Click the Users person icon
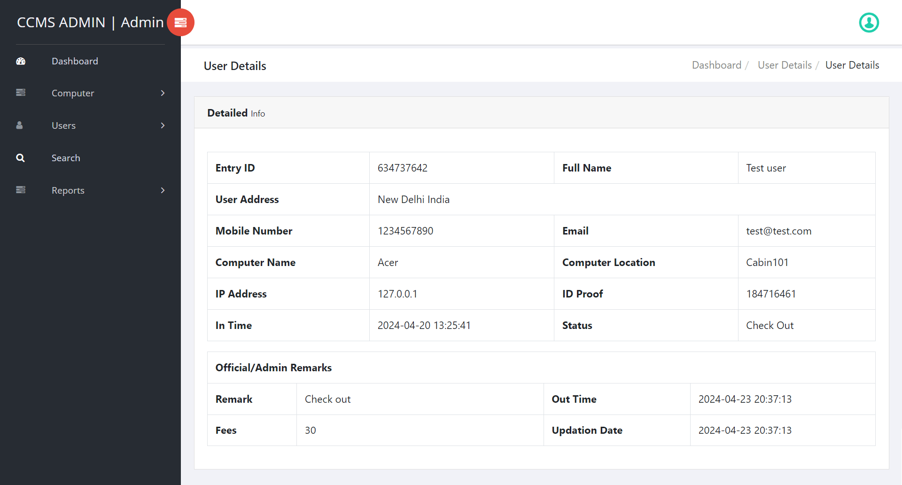The image size is (902, 485). coord(19,125)
